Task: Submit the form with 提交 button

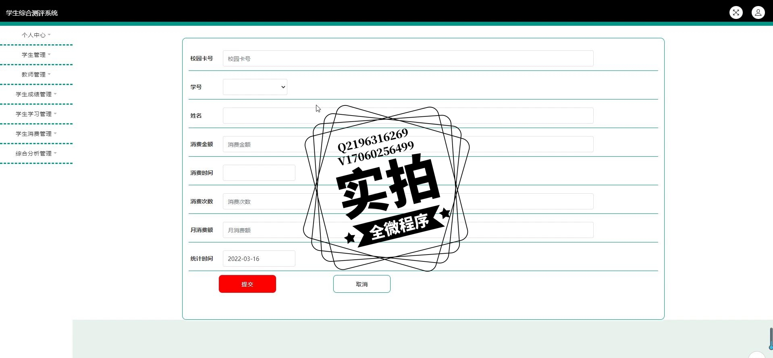Action: [x=247, y=284]
